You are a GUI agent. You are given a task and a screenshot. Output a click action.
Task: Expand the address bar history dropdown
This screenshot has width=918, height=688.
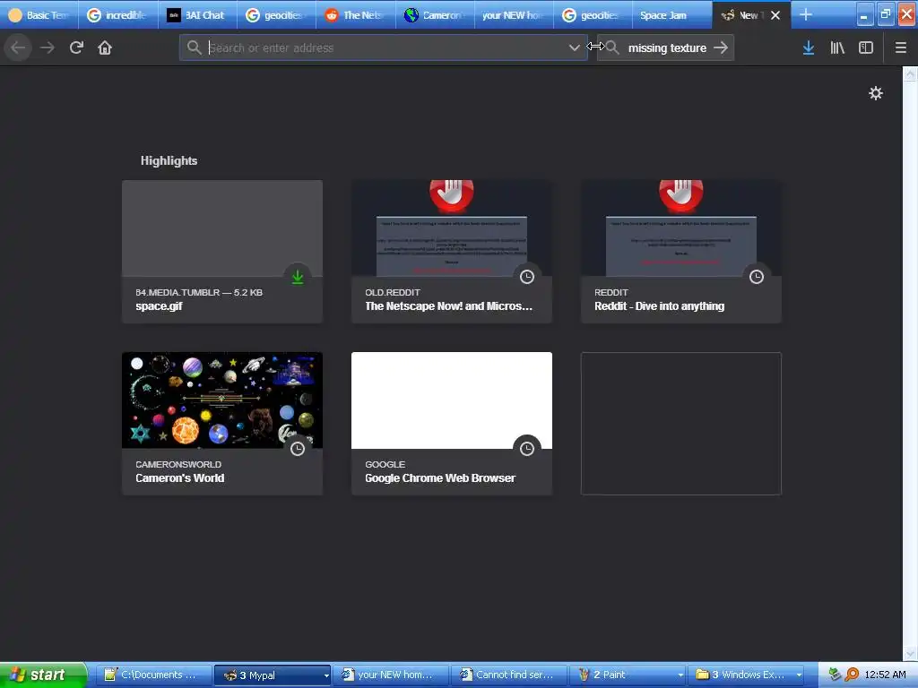point(575,48)
